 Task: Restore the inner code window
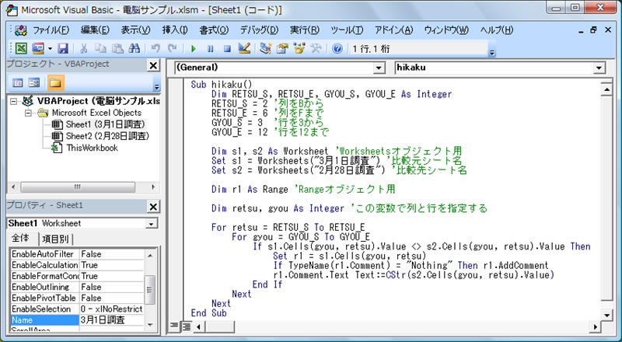pyautogui.click(x=594, y=30)
